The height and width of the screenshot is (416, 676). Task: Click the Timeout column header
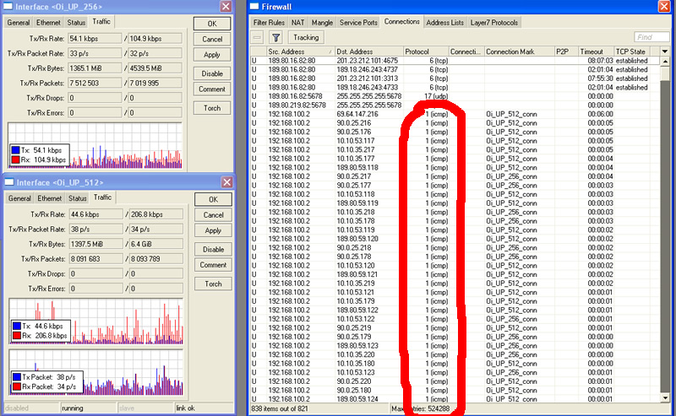coord(596,51)
